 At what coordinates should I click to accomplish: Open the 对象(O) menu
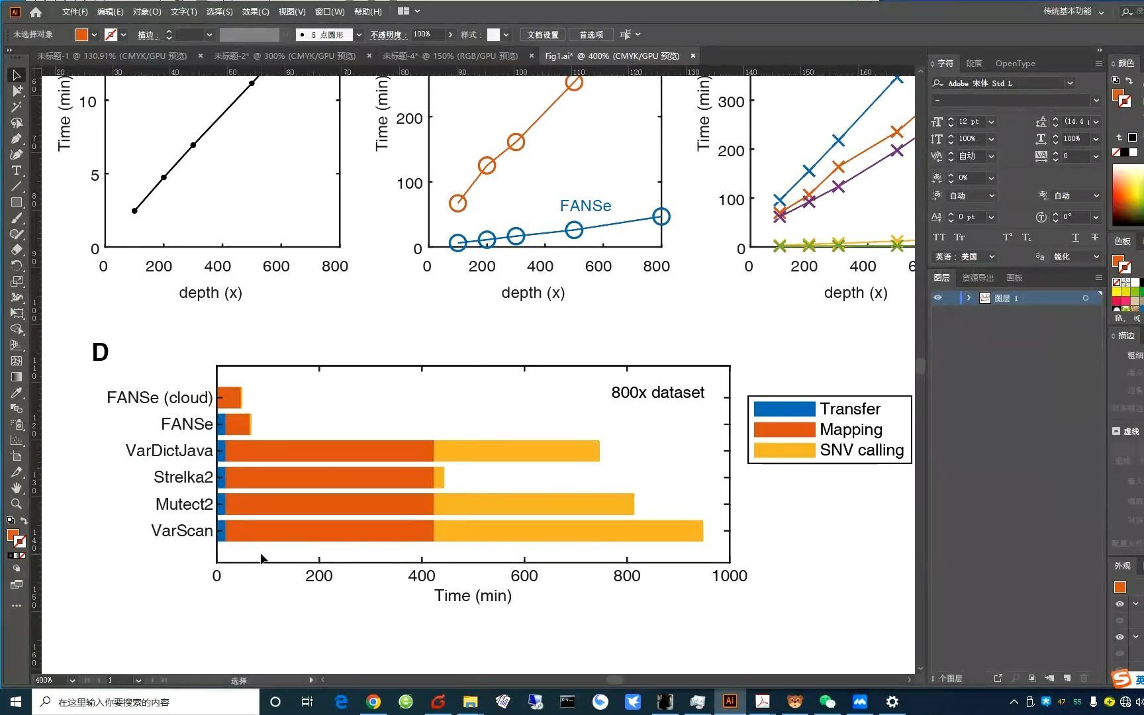point(146,11)
